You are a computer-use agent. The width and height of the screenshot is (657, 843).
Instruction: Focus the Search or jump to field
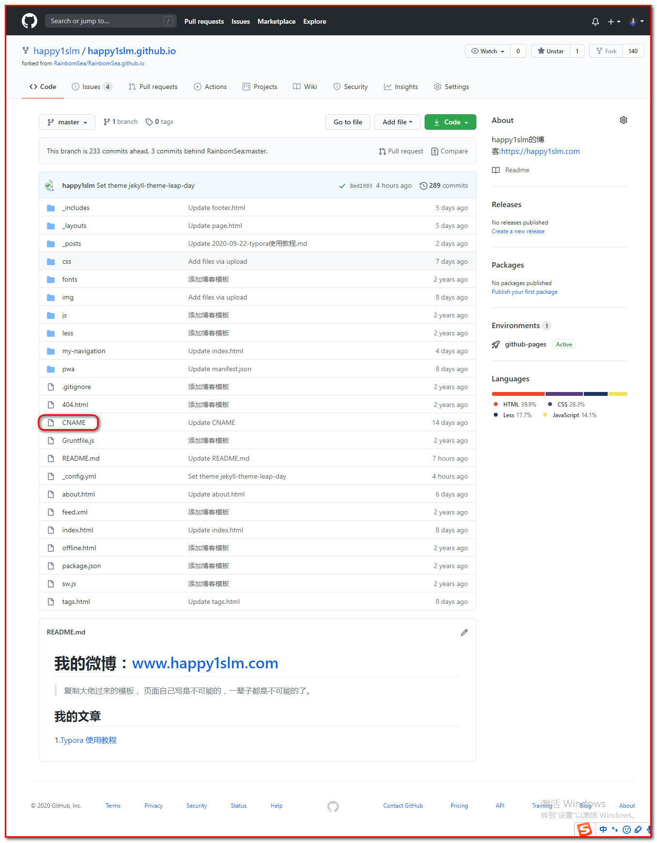(110, 21)
